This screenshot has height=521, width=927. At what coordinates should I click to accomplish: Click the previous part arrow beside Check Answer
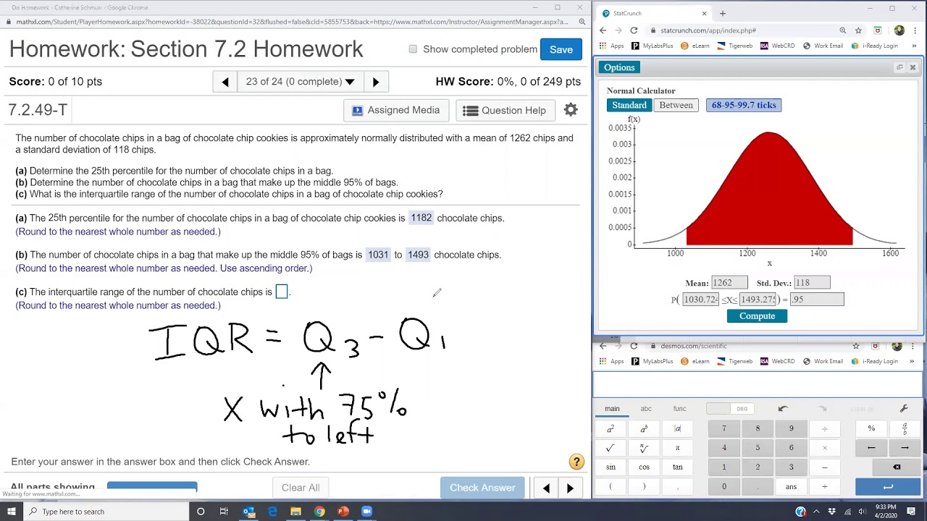pyautogui.click(x=546, y=488)
